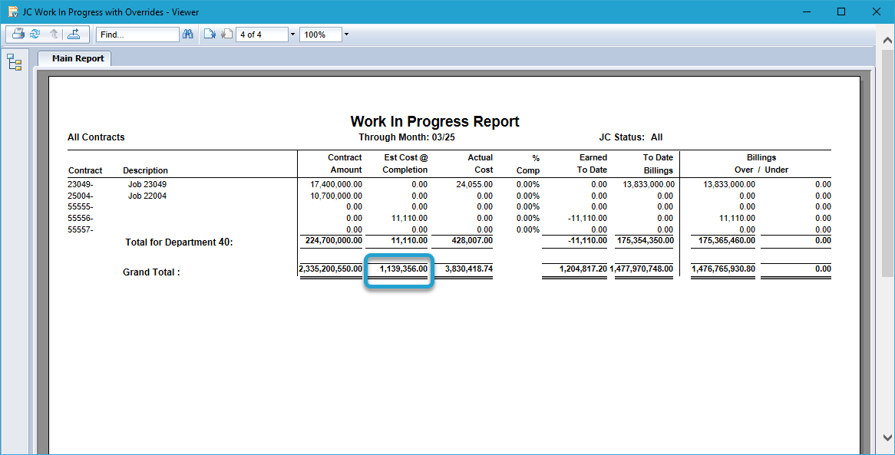The image size is (895, 455).
Task: Click earned to date -11,110.00 for 55556-
Action: [586, 218]
